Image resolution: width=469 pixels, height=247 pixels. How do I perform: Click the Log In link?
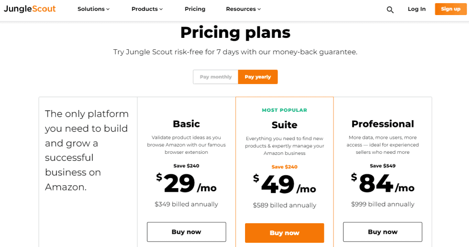coord(417,9)
